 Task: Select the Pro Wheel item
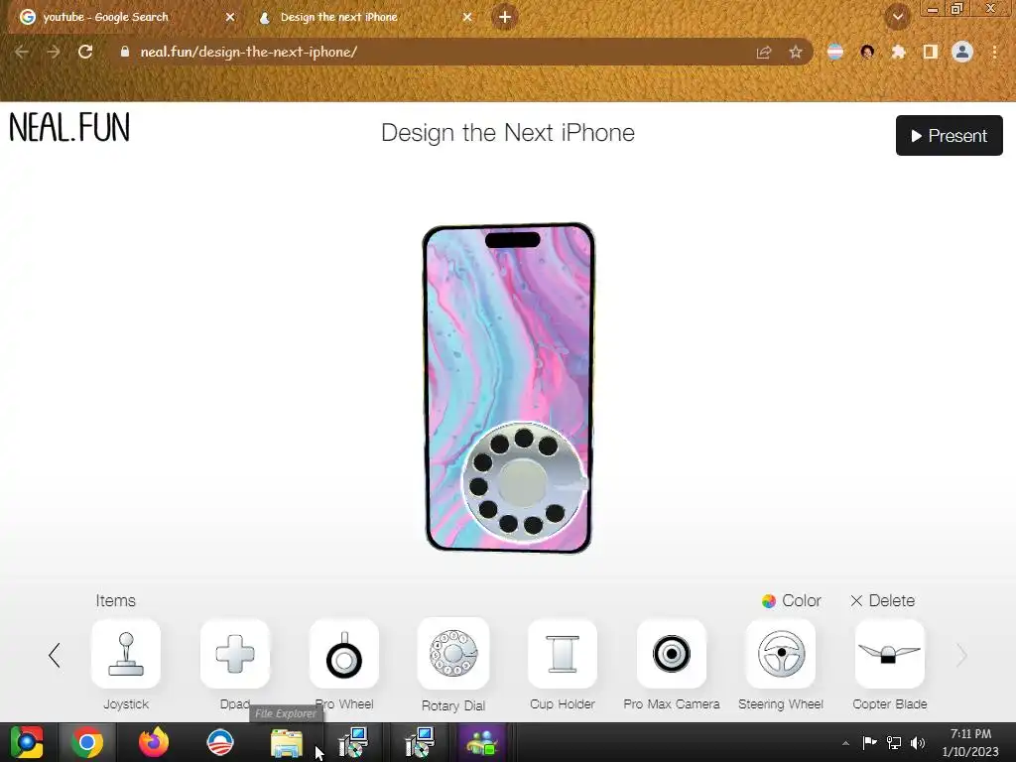344,654
